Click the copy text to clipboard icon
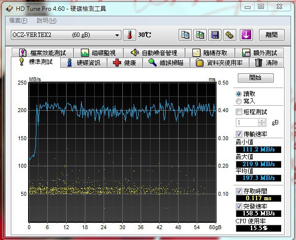 click(185, 35)
